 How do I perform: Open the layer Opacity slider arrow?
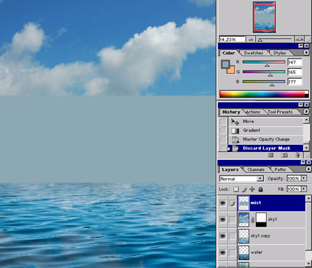point(304,178)
